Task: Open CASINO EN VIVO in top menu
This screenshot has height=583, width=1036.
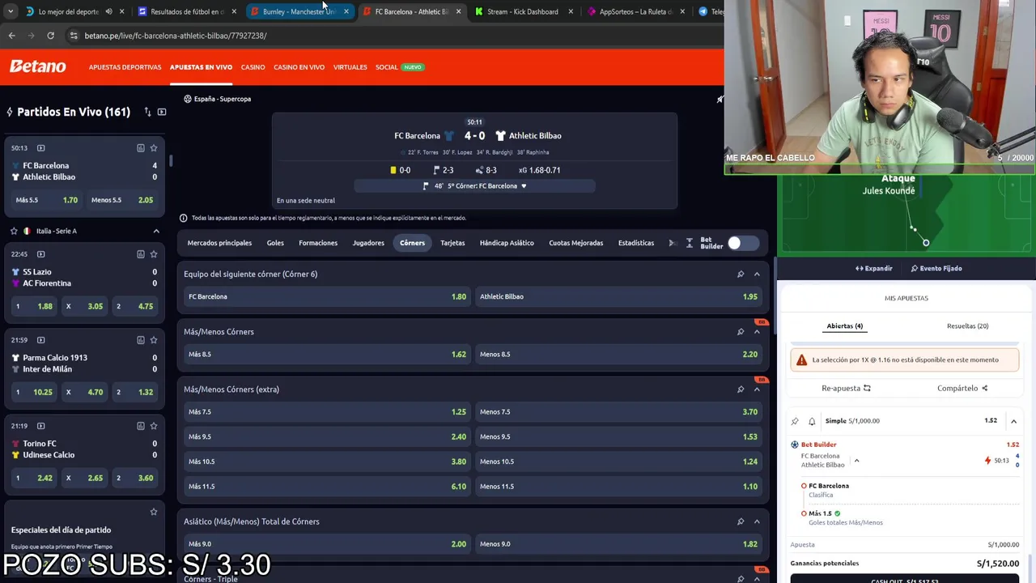Action: click(299, 67)
